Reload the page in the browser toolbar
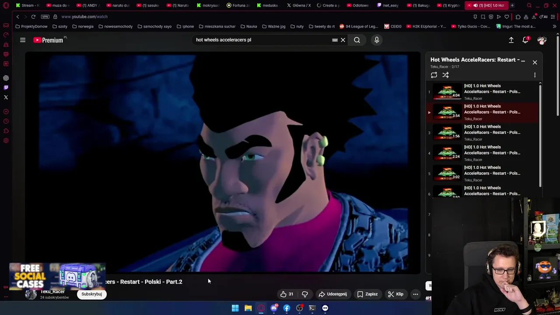Screen dimensions: 560x315 33,17
